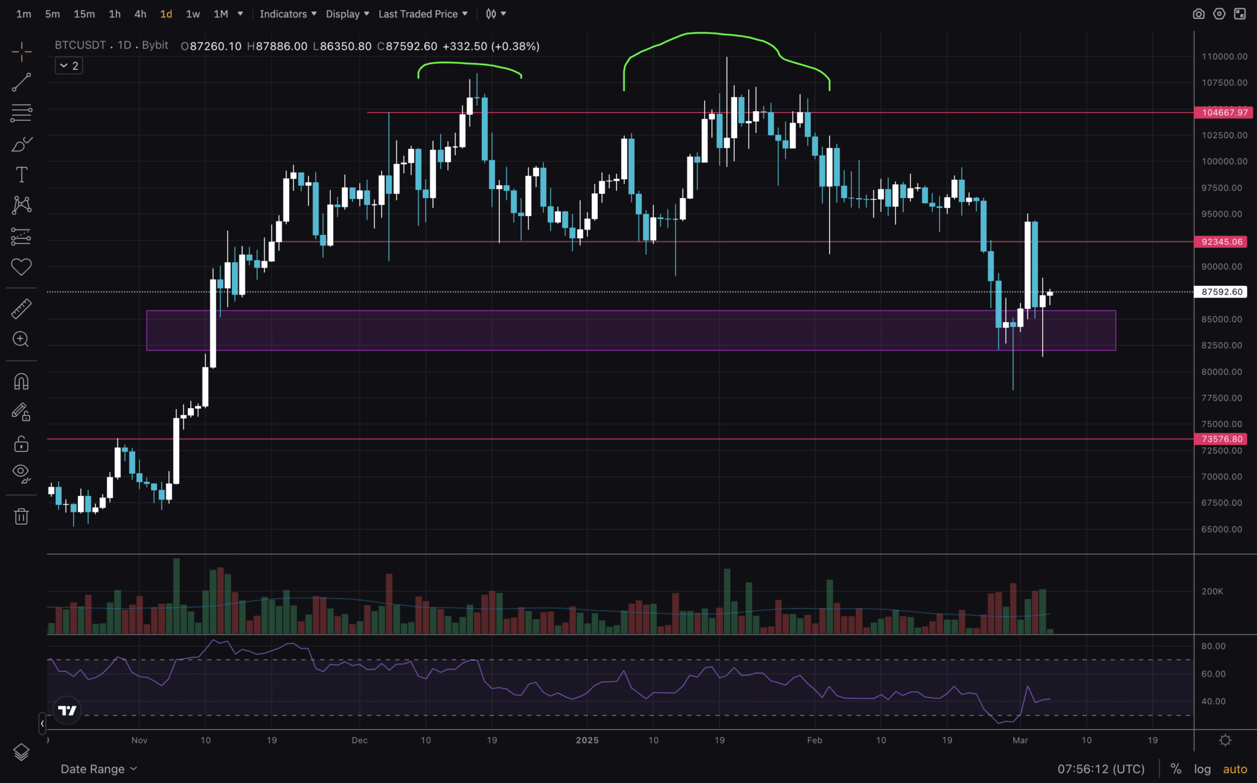Select the trend line drawing tool
This screenshot has width=1257, height=783.
[x=21, y=82]
